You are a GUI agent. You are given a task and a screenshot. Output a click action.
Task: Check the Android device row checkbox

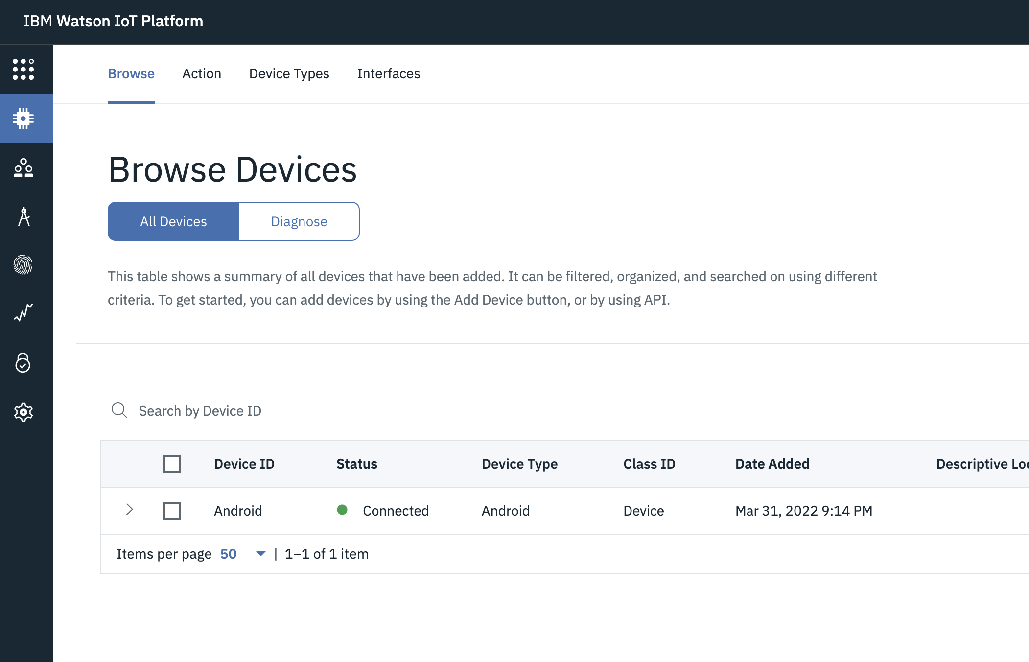172,510
